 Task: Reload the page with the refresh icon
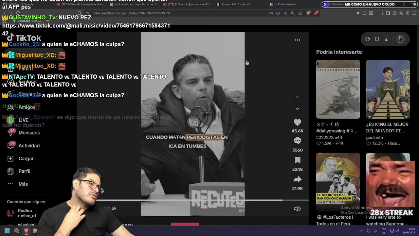point(18,13)
